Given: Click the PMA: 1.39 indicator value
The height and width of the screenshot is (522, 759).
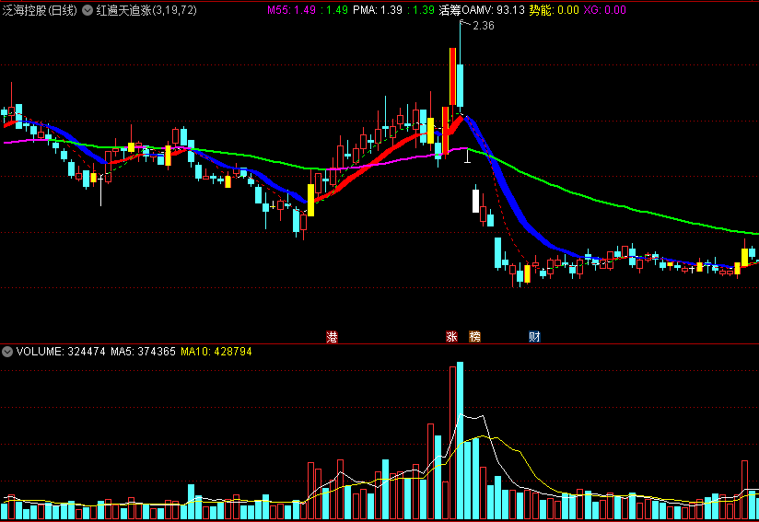Looking at the screenshot, I should 378,10.
